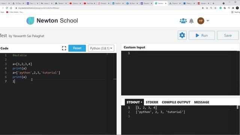Click the Chrome profile avatar icon
Screen dimensions: 240x135
tap(237, 8)
